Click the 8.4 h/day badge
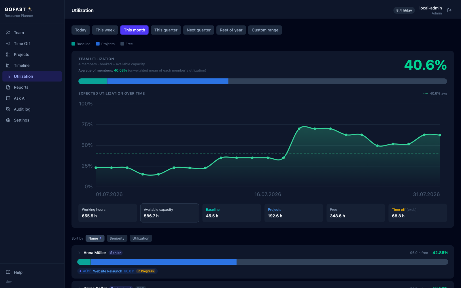This screenshot has height=288, width=461. [404, 10]
